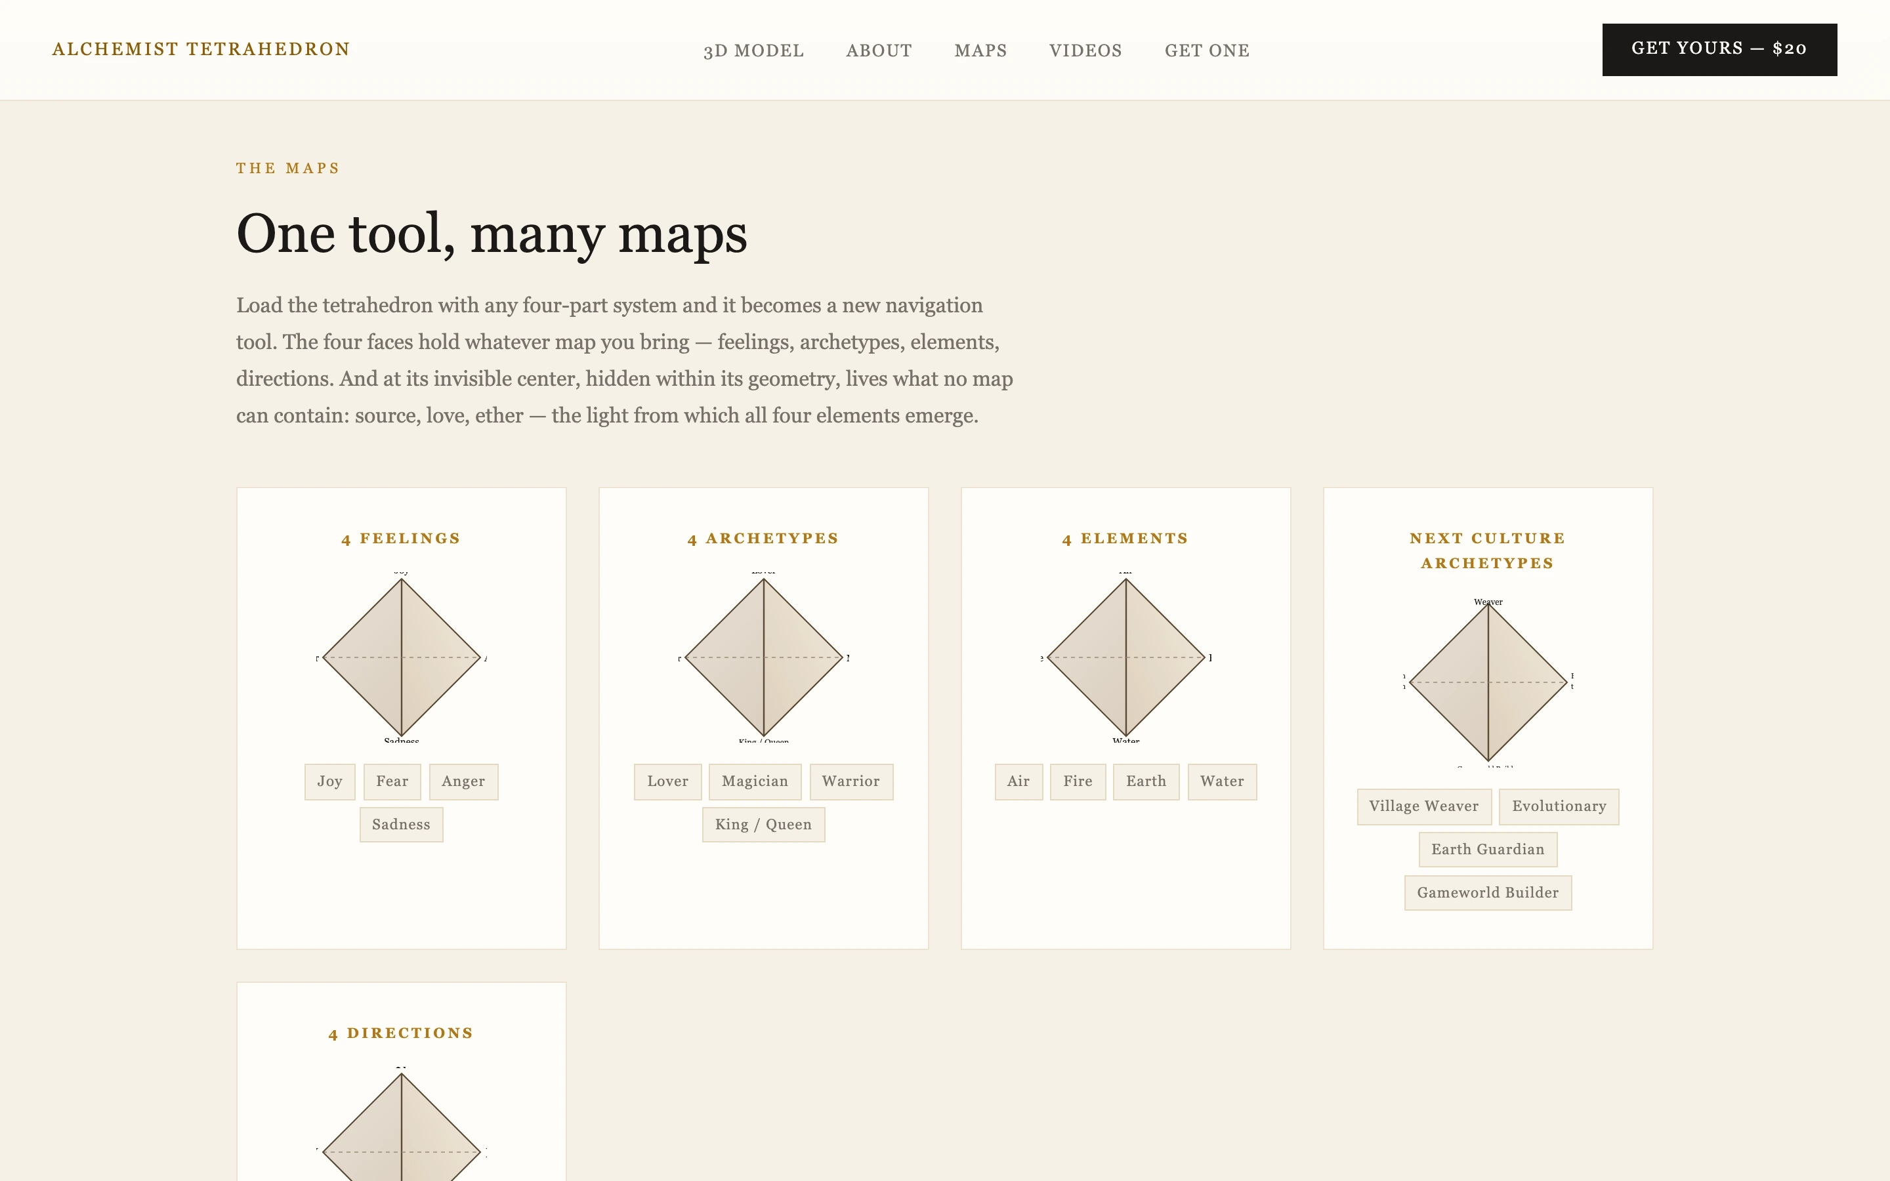This screenshot has width=1890, height=1181.
Task: Select the King / Queen tag
Action: tap(763, 825)
